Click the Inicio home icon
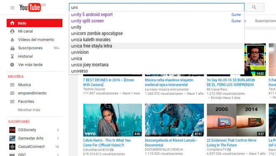Image resolution: width=276 pixels, height=156 pixels. tap(12, 23)
